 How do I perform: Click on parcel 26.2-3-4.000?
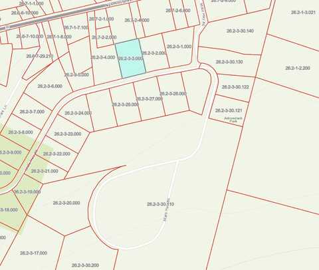pyautogui.click(x=103, y=57)
